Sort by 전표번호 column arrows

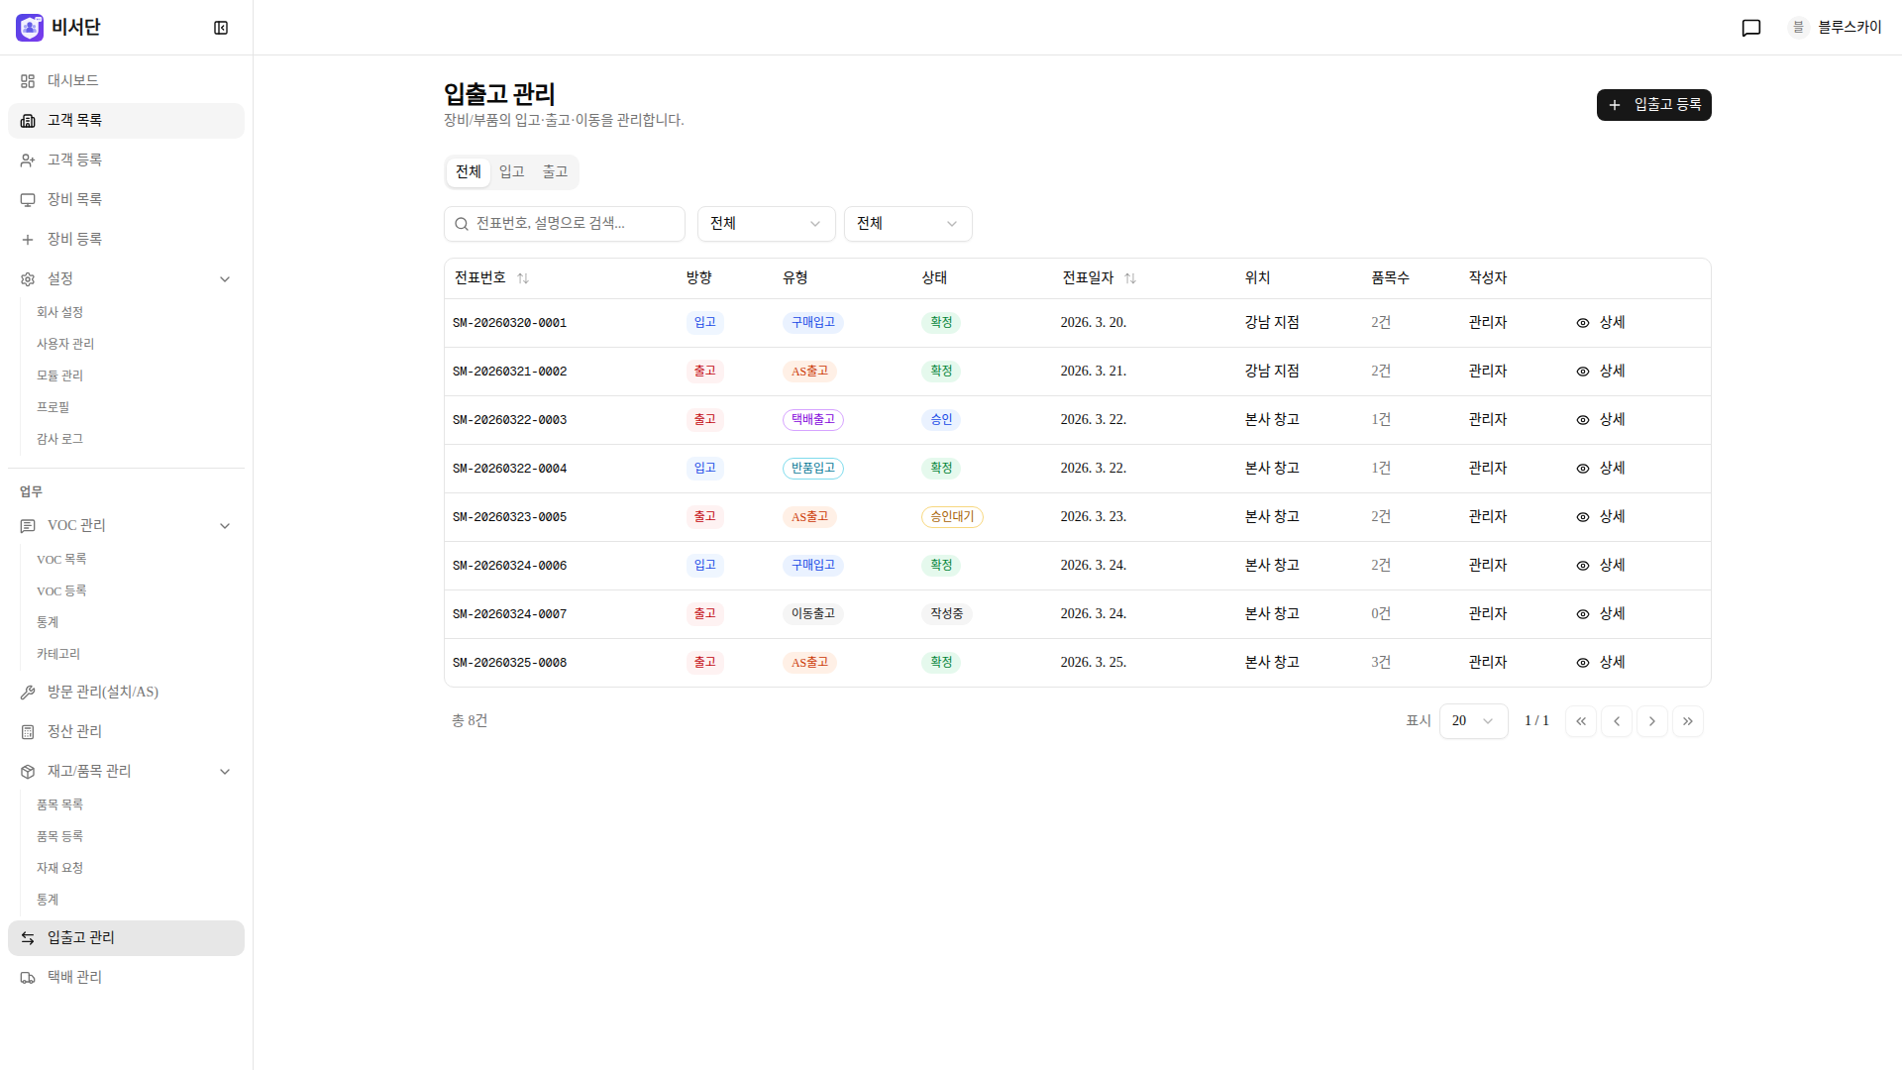click(523, 278)
